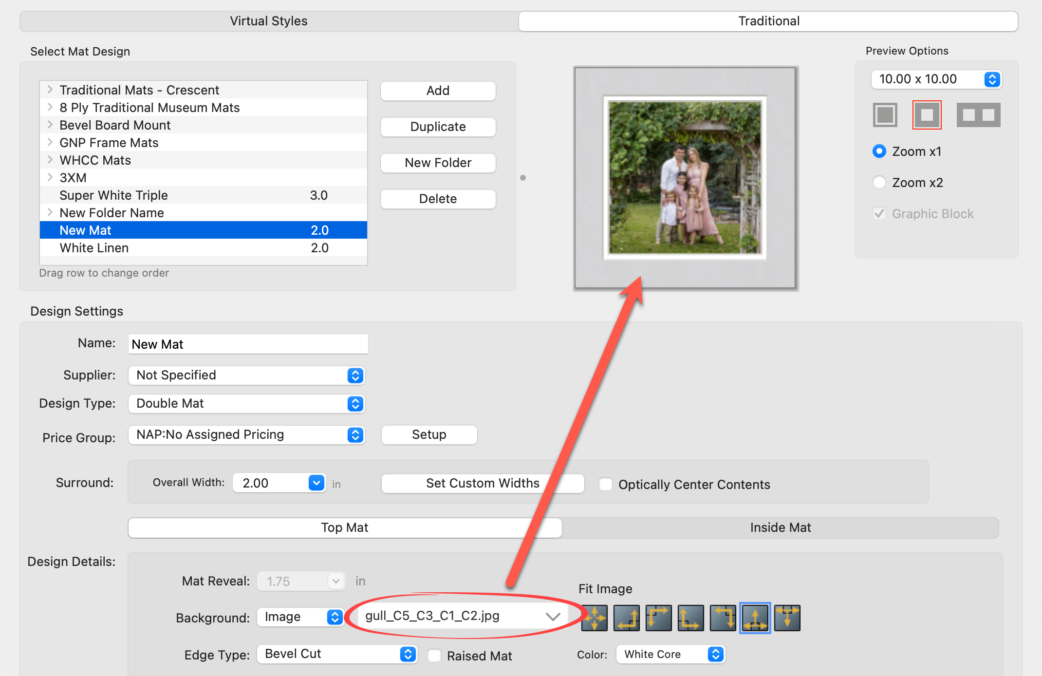
Task: Expand Traditional Mats - Crescent folder
Action: pos(50,90)
